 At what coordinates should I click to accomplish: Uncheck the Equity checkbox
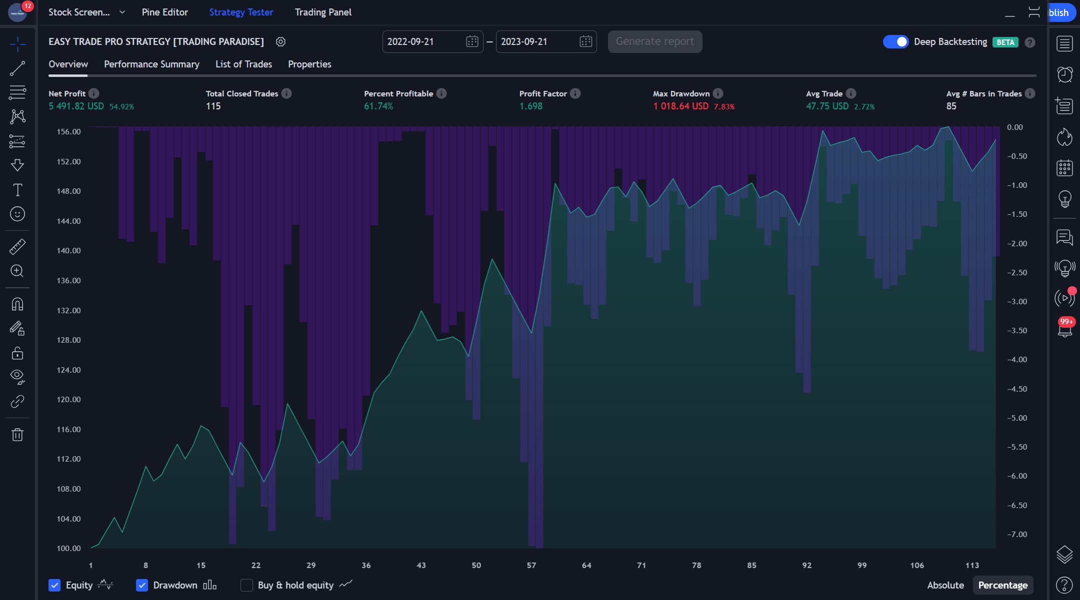[54, 585]
